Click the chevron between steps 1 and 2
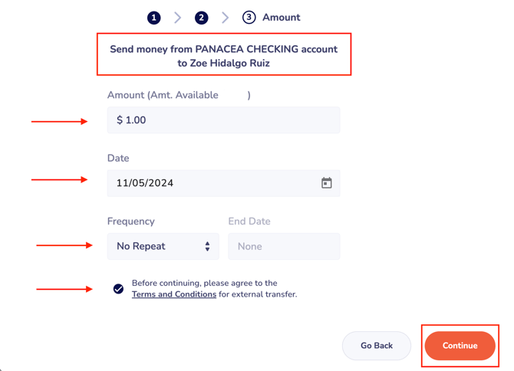 coord(178,18)
